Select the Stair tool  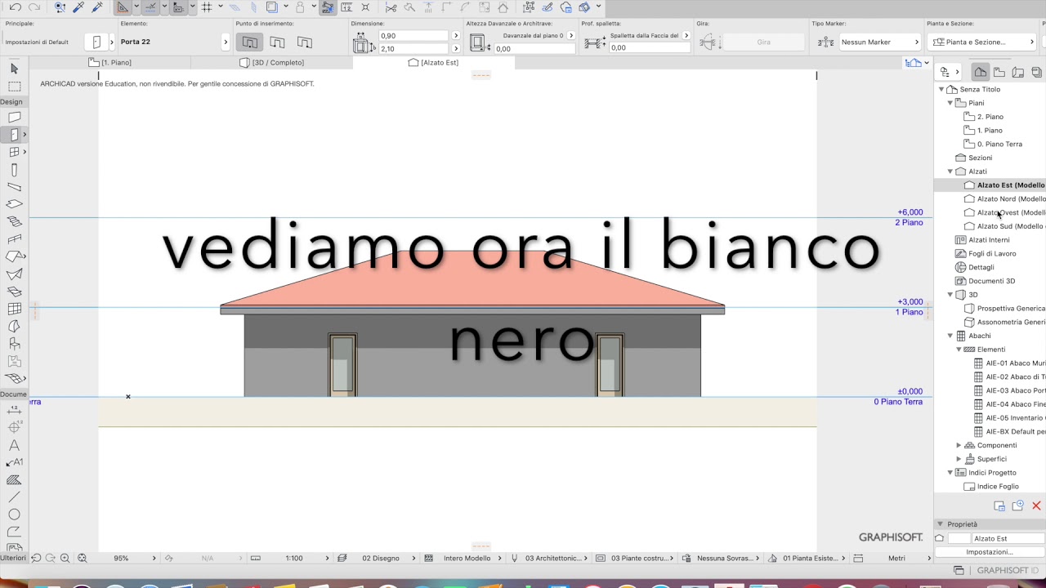pos(14,221)
